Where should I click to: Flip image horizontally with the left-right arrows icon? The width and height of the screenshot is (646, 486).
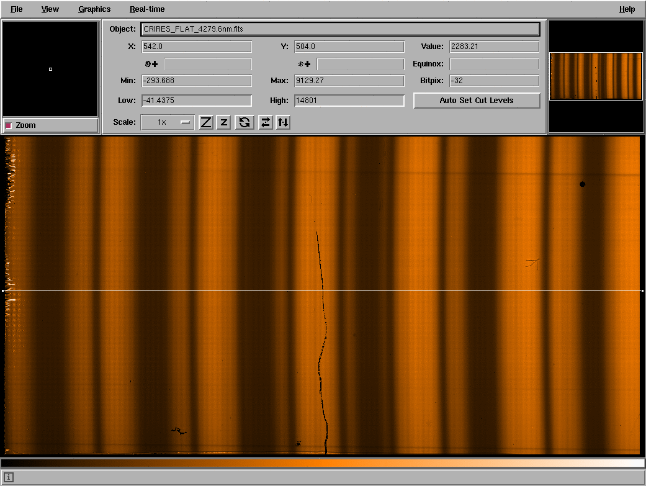tap(266, 122)
